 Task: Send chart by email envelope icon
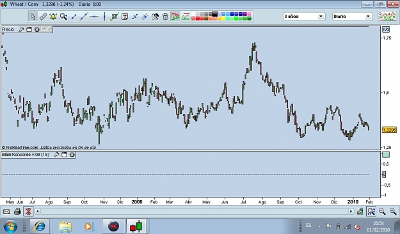[x=6, y=212]
